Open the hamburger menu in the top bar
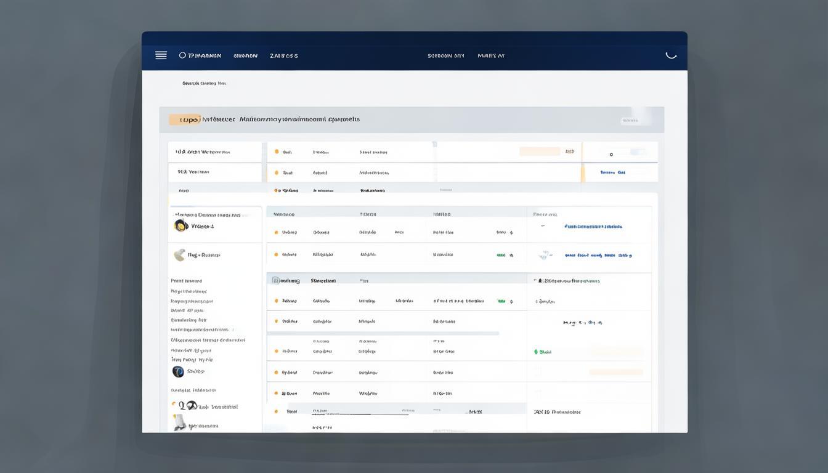The height and width of the screenshot is (473, 828). pyautogui.click(x=161, y=55)
